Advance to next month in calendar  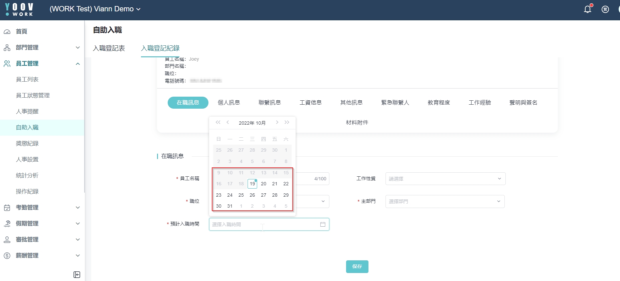(x=277, y=122)
